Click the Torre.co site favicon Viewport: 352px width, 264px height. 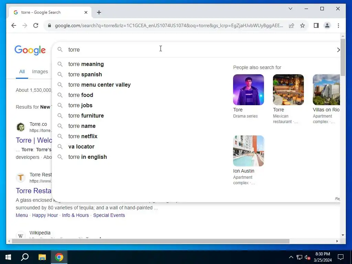pos(21,127)
